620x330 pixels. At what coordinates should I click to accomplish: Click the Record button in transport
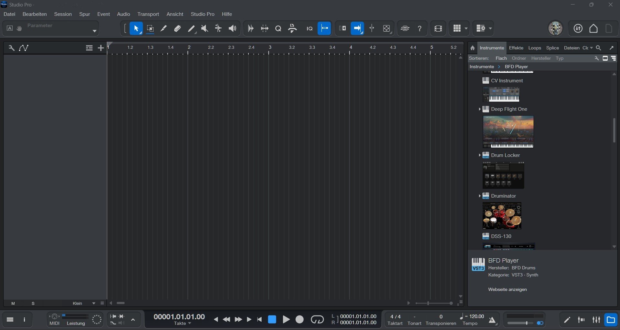300,320
